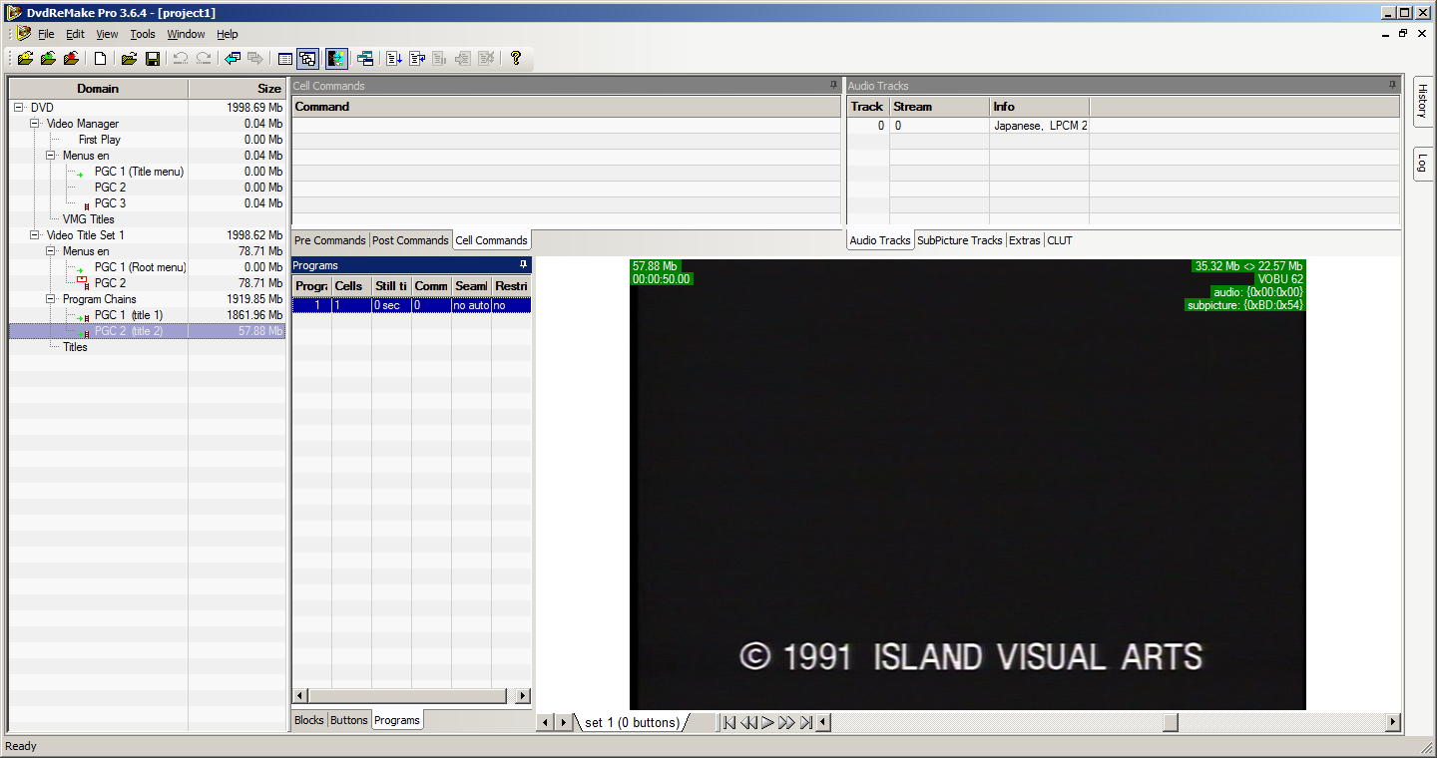1437x758 pixels.
Task: Collapse the DVD root node
Action: 19,108
